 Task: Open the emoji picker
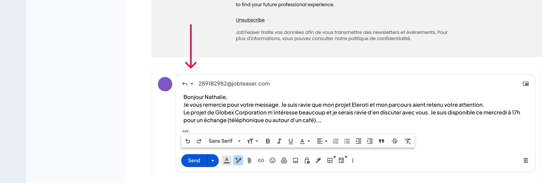(272, 161)
